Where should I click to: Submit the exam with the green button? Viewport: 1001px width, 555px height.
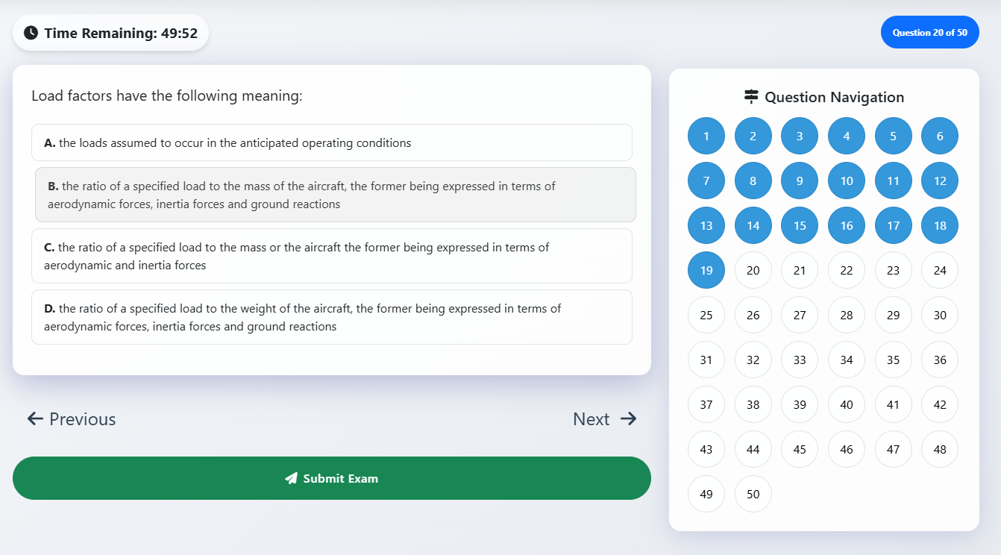click(x=331, y=478)
